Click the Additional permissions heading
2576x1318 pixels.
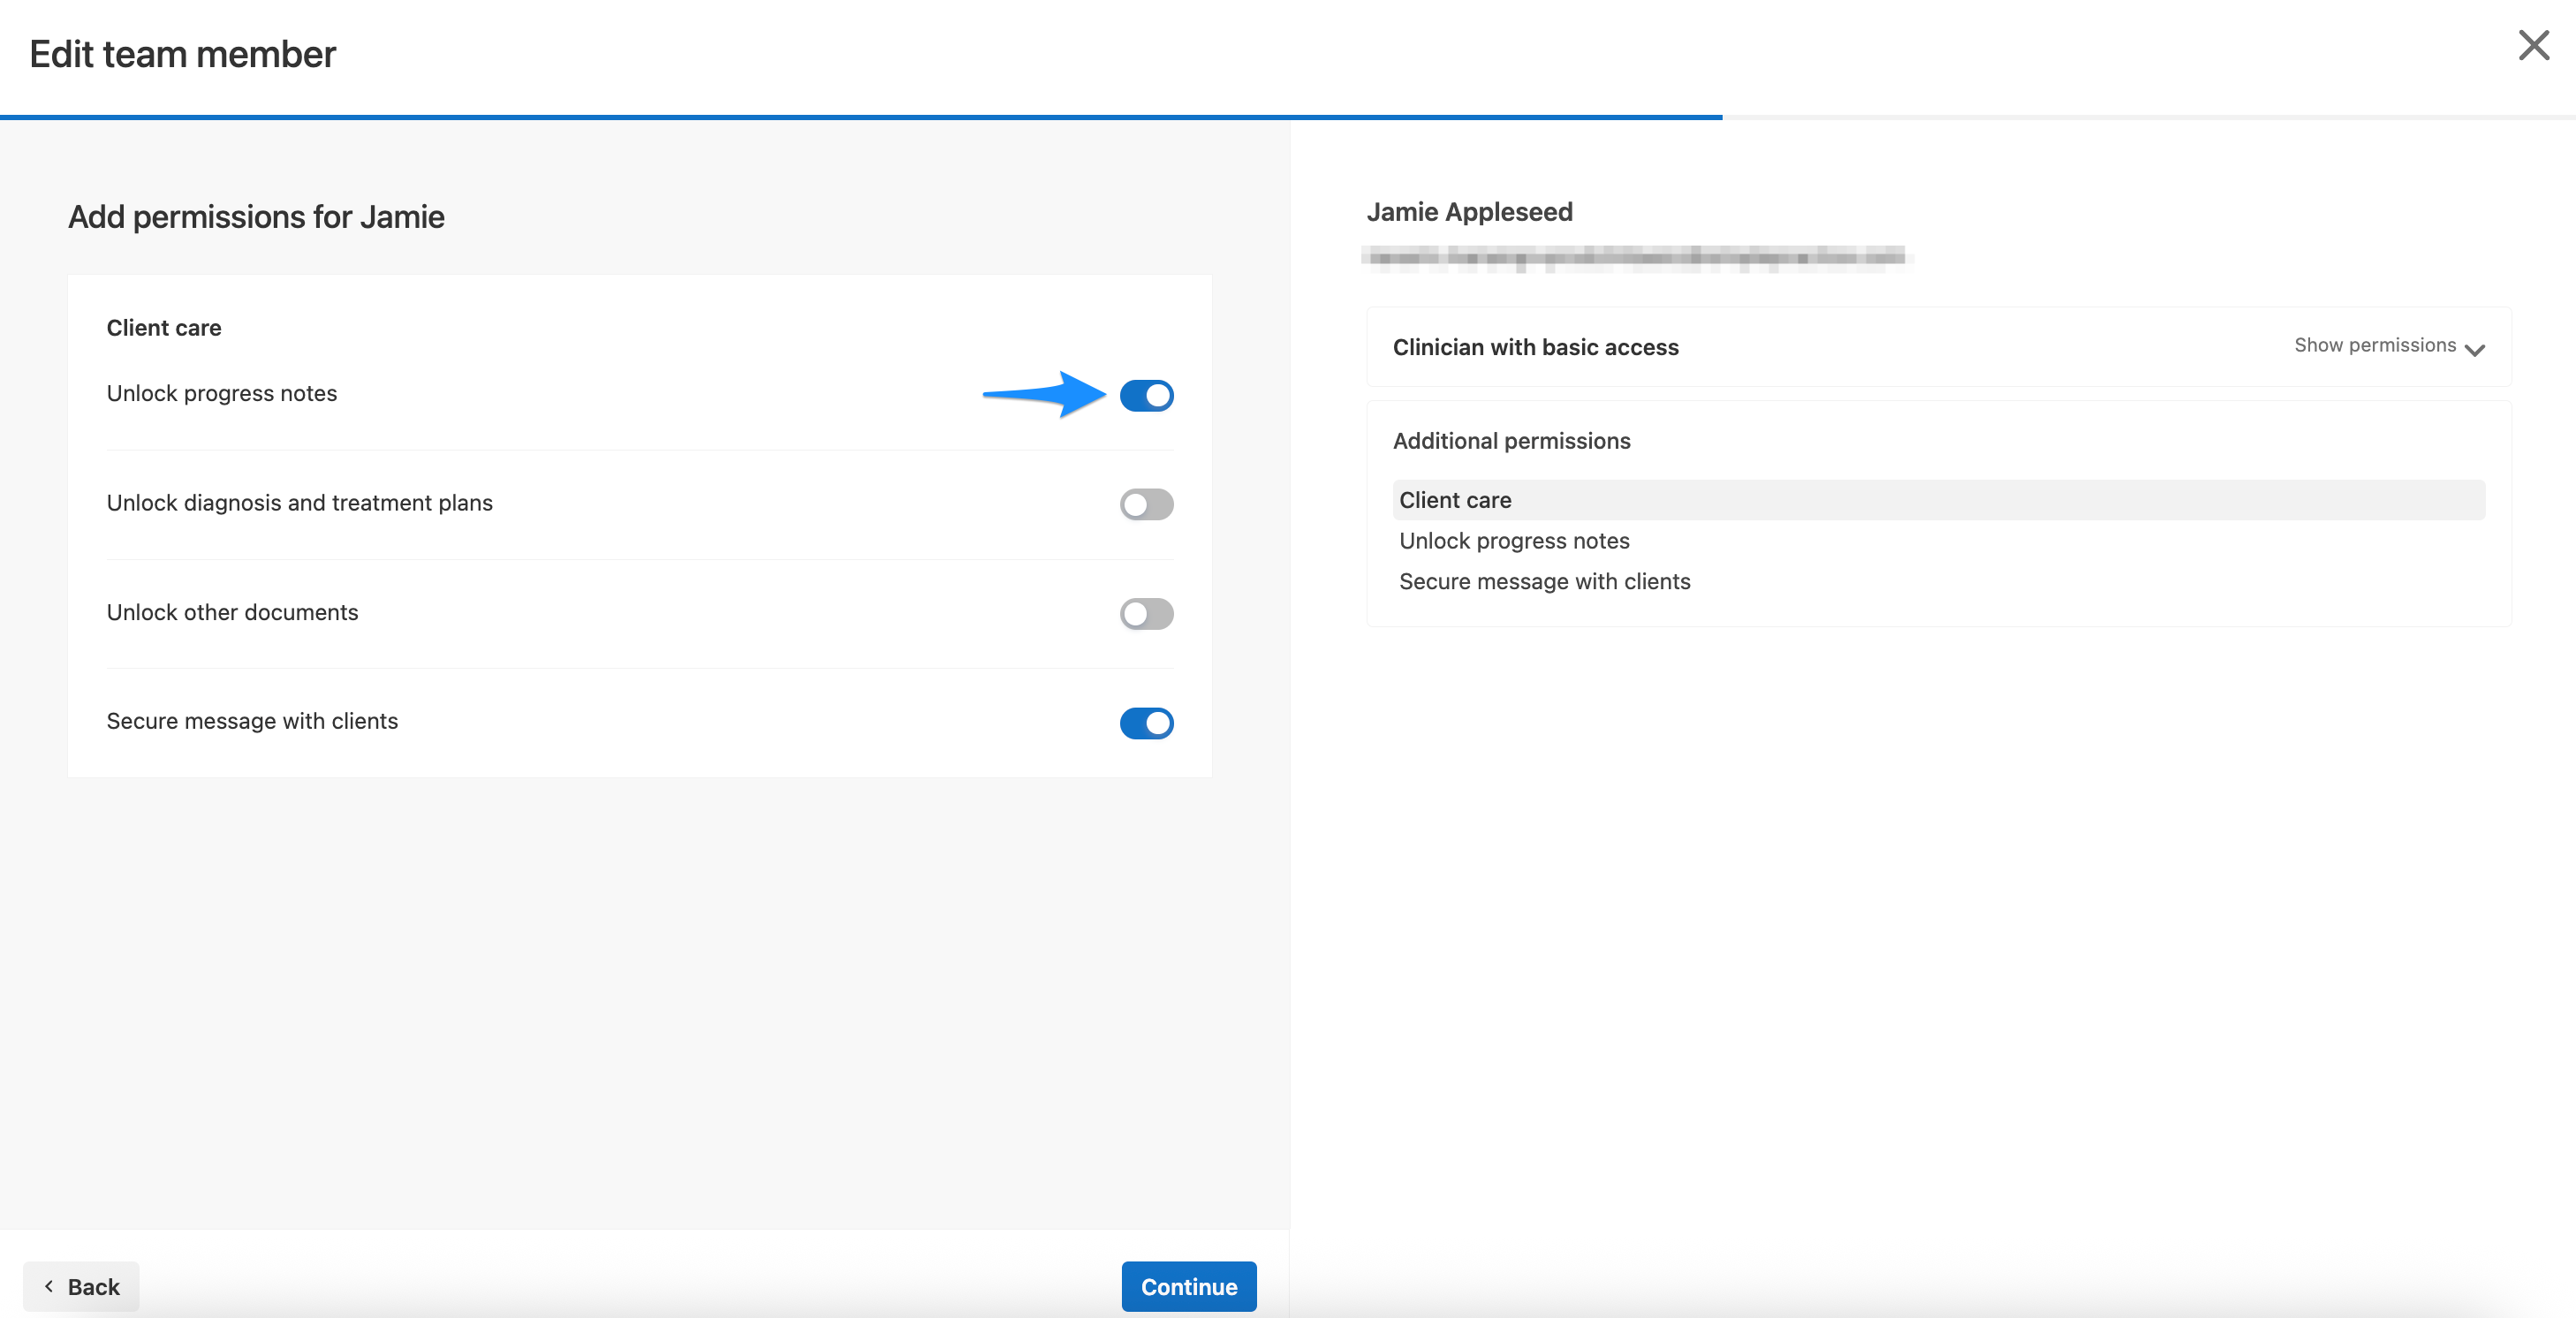coord(1512,440)
